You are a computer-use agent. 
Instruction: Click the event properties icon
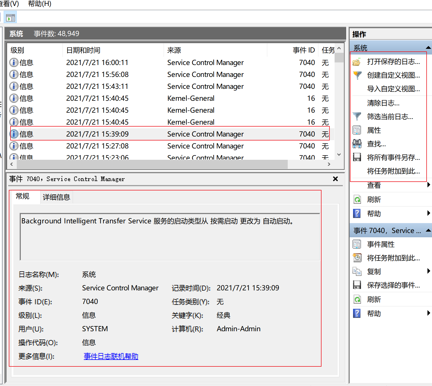357,244
